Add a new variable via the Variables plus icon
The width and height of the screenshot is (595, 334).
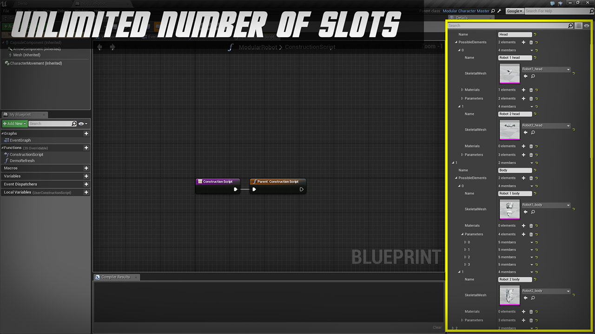[86, 176]
